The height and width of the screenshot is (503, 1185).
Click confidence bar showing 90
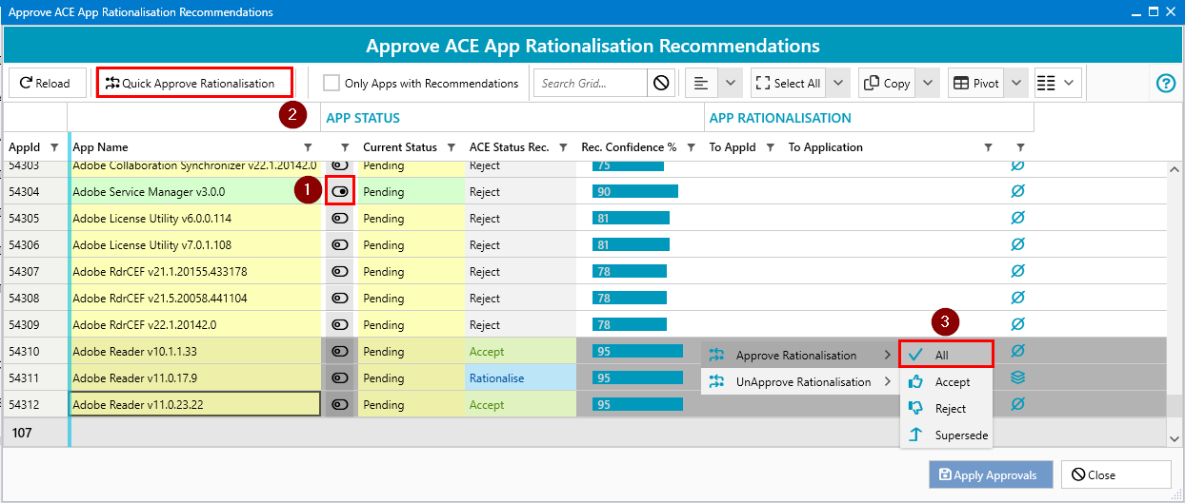[x=635, y=192]
